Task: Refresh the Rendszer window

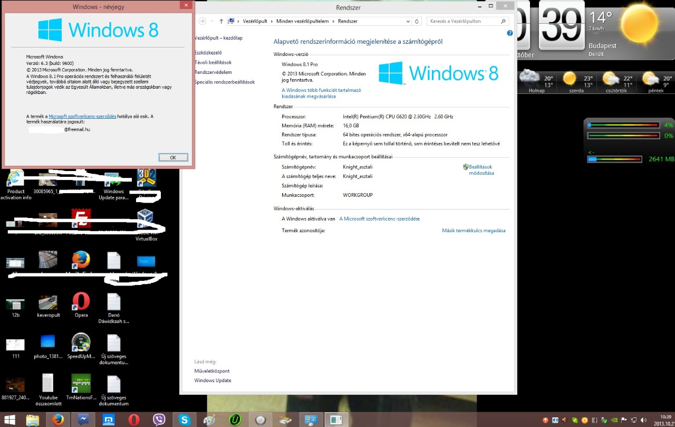Action: [x=417, y=21]
